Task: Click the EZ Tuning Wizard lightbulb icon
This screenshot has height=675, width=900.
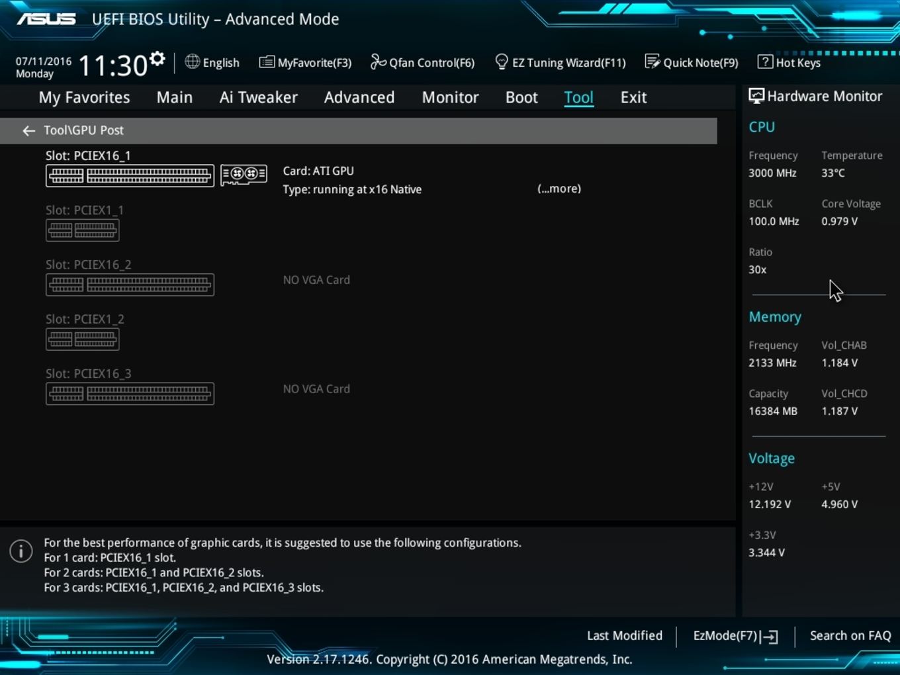Action: 502,62
